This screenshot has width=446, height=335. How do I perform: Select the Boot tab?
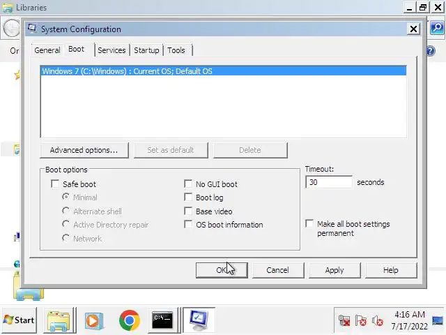point(76,50)
